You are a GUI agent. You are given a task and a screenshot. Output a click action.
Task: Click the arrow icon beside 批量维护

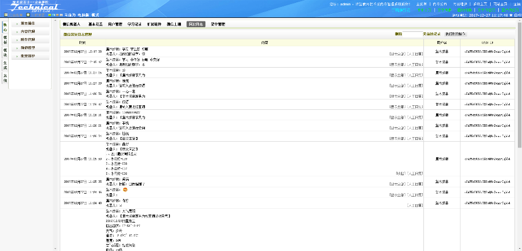pos(17,56)
